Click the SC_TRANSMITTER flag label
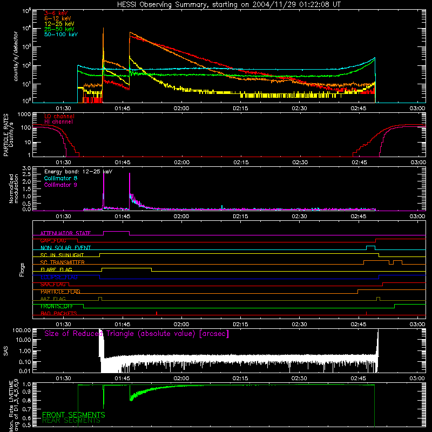The width and height of the screenshot is (432, 432). coord(63,262)
